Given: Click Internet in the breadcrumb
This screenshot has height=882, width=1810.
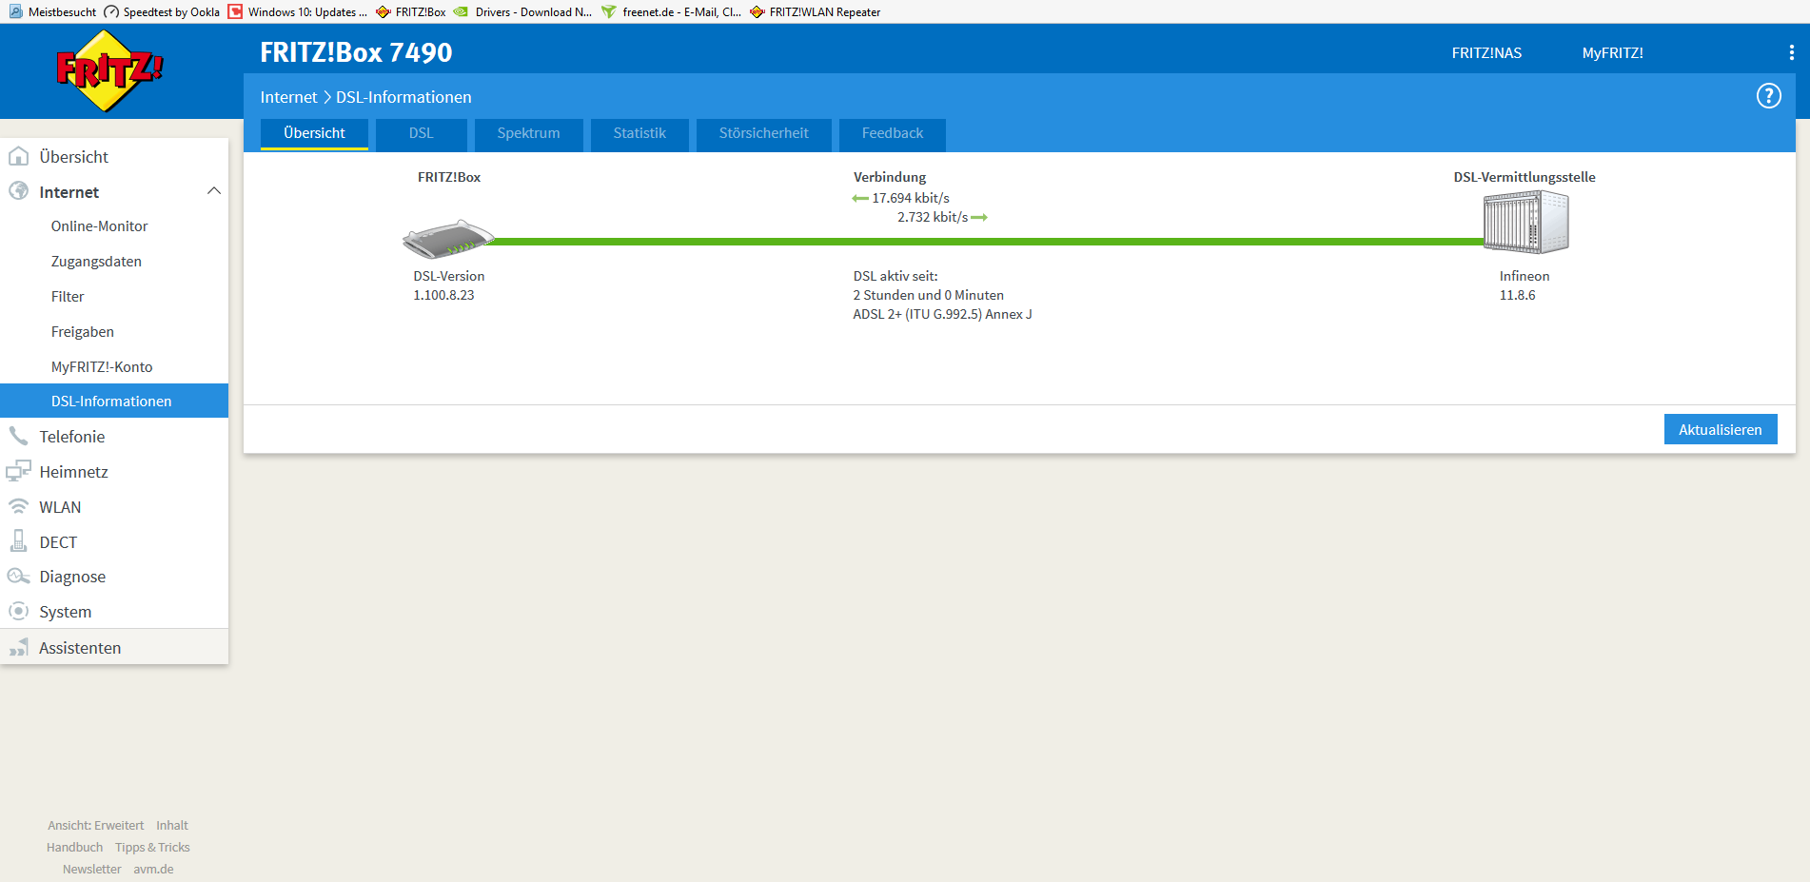Looking at the screenshot, I should (x=288, y=97).
